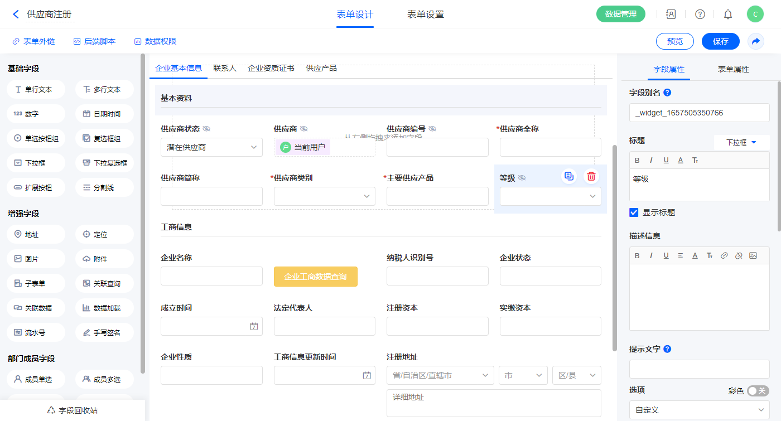Toggle the 彩色 switch
This screenshot has height=421, width=781.
(x=758, y=391)
